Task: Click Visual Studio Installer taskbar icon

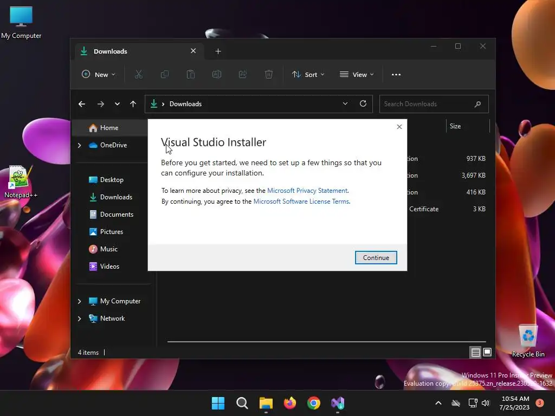Action: point(338,403)
